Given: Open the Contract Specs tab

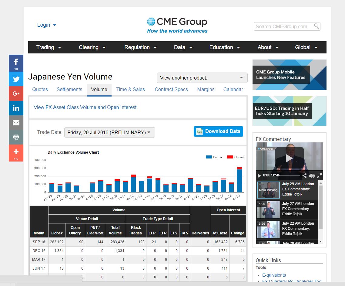Looking at the screenshot, I should (171, 90).
